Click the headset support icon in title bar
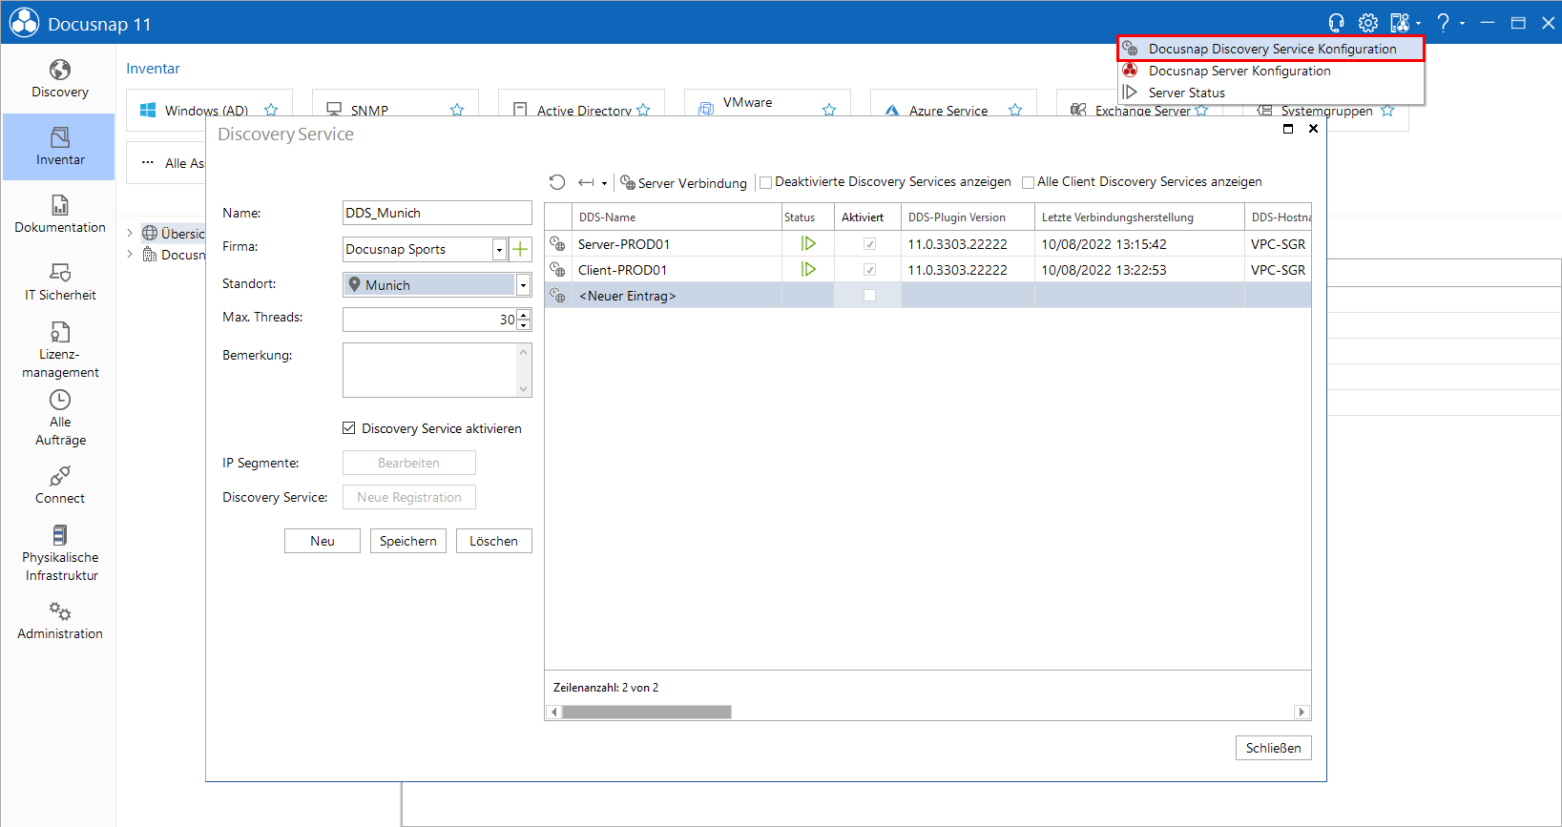 1336,23
